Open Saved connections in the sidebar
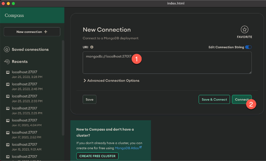Viewport: 266px width, 161px height. [26, 49]
